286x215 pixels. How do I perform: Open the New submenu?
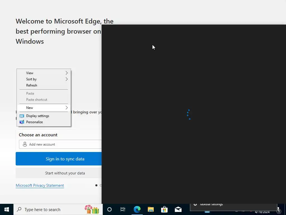tap(44, 108)
